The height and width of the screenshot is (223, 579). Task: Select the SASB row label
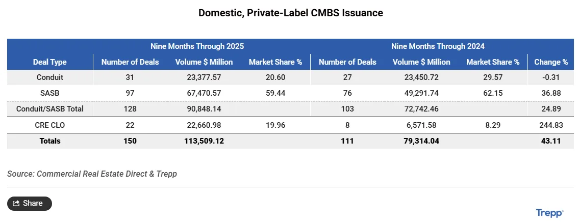50,93
